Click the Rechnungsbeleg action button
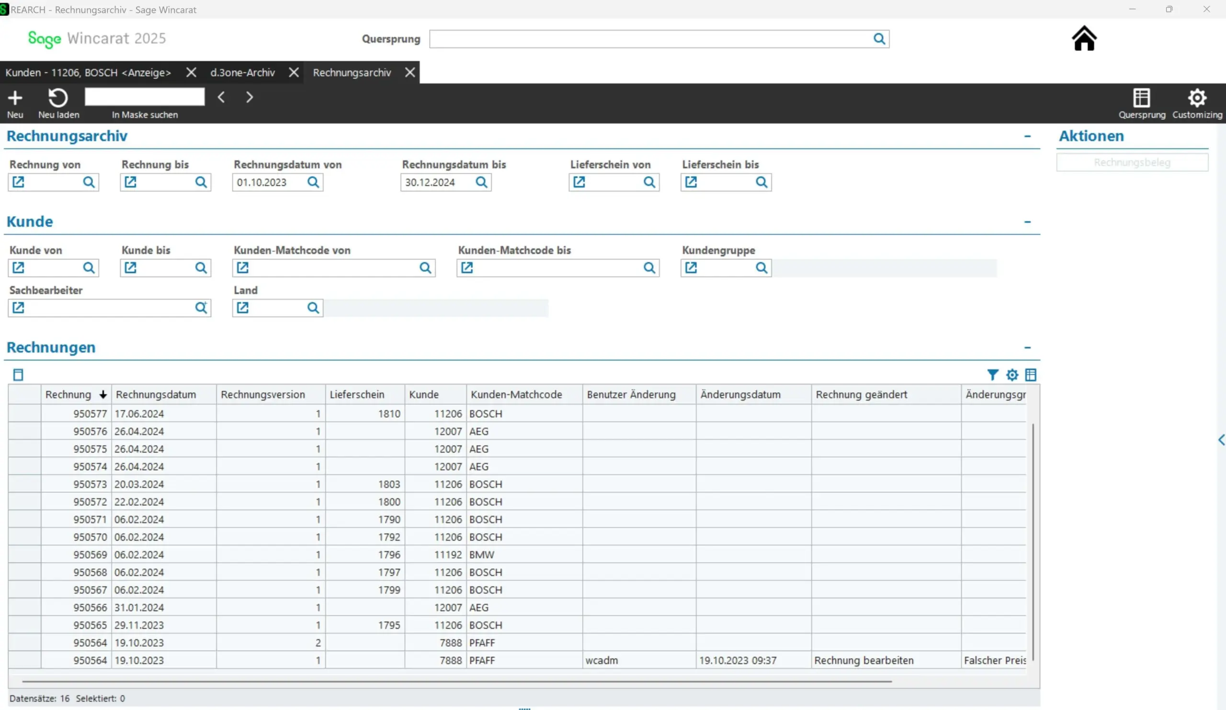 tap(1132, 162)
